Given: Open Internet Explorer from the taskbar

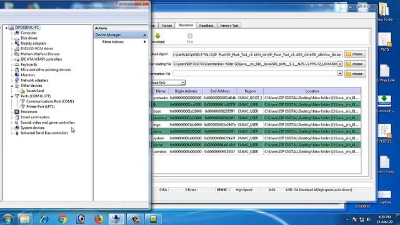Looking at the screenshot, I should pyautogui.click(x=44, y=219).
